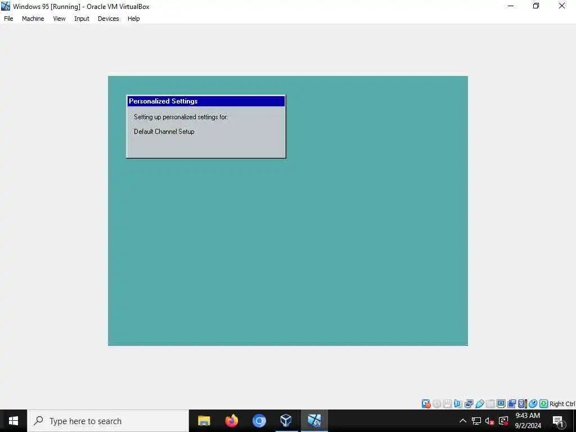Expand the hidden system tray icons chevron
This screenshot has height=432, width=576.
coord(463,421)
